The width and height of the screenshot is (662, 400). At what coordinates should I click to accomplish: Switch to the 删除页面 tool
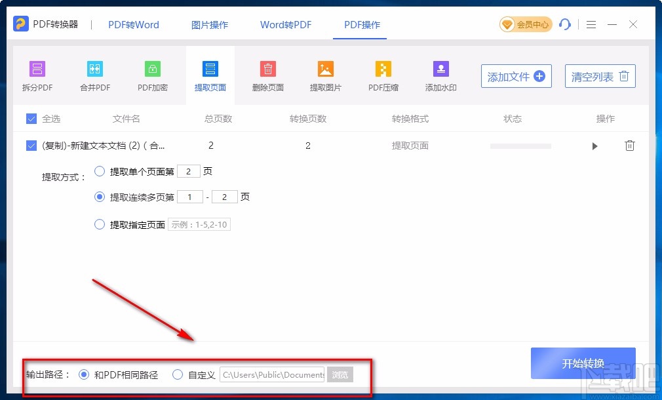(267, 74)
